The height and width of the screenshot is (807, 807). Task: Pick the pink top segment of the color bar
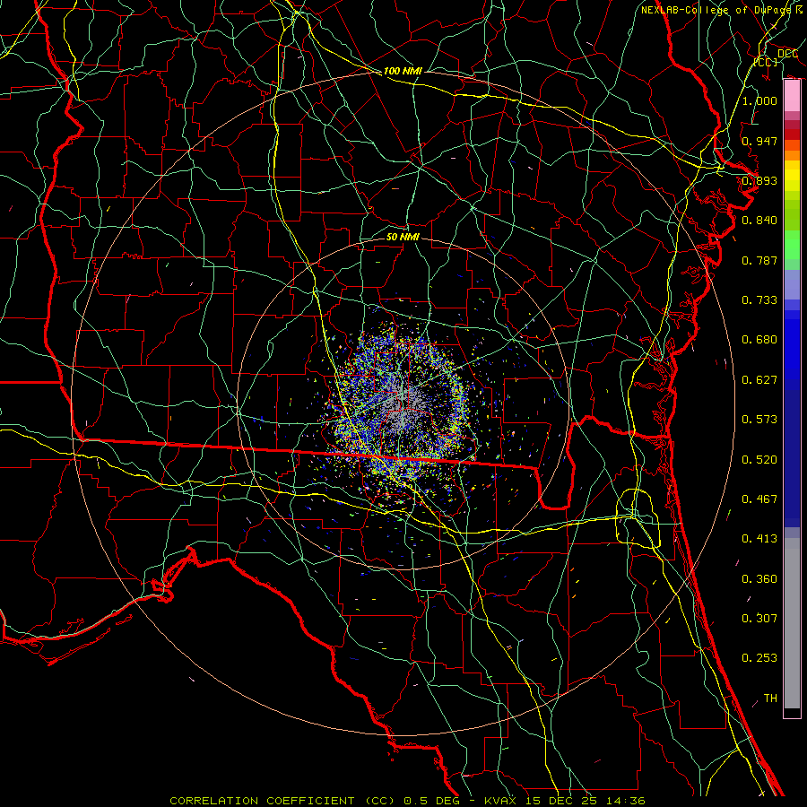click(792, 96)
